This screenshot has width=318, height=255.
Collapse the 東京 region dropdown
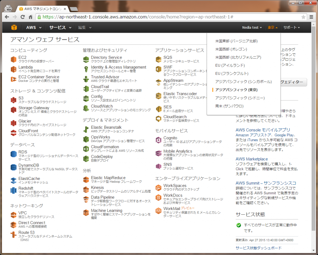coord(273,28)
